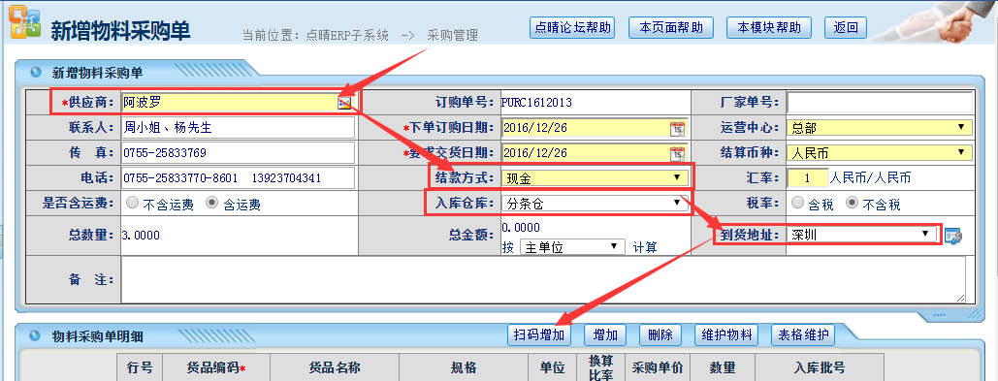Open the 入库仓库 dropdown
The image size is (998, 381).
point(595,204)
